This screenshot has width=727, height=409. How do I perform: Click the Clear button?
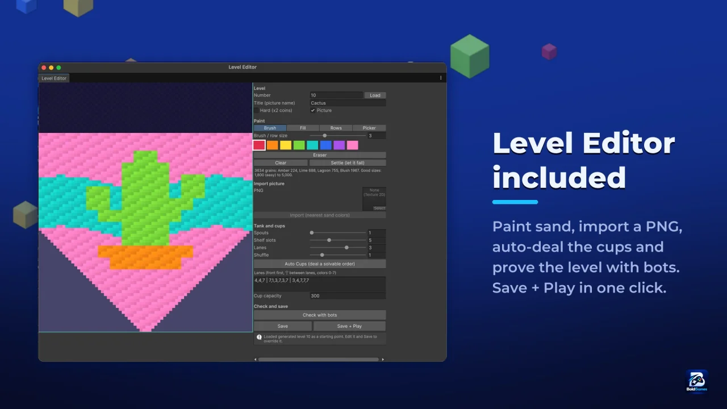pos(281,163)
